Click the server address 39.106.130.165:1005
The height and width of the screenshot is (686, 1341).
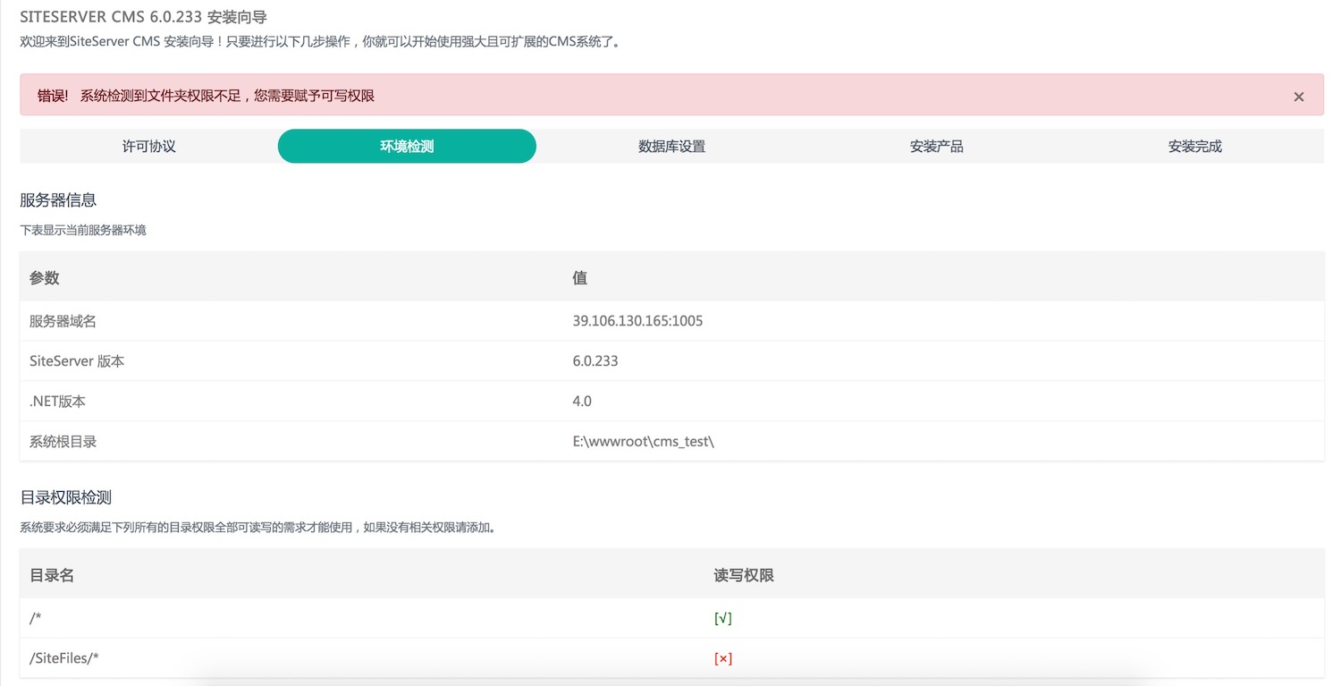(x=637, y=320)
